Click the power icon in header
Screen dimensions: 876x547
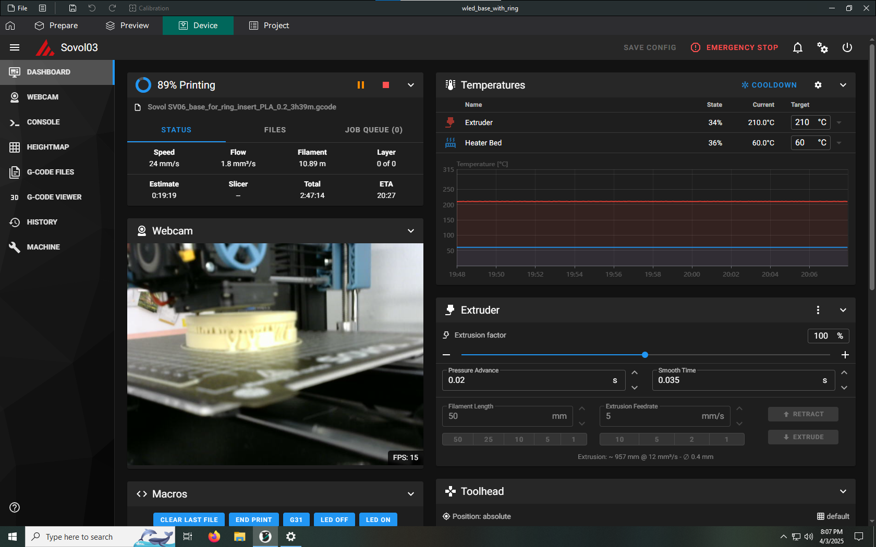pos(847,47)
